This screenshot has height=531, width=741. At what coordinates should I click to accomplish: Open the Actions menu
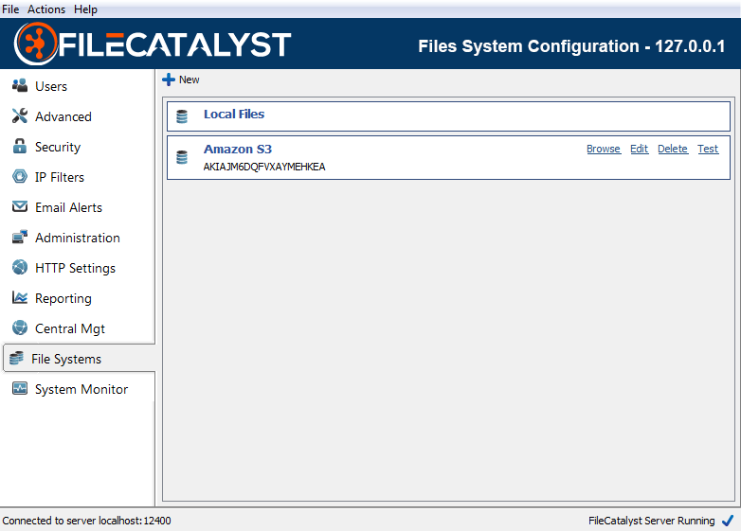click(x=46, y=9)
